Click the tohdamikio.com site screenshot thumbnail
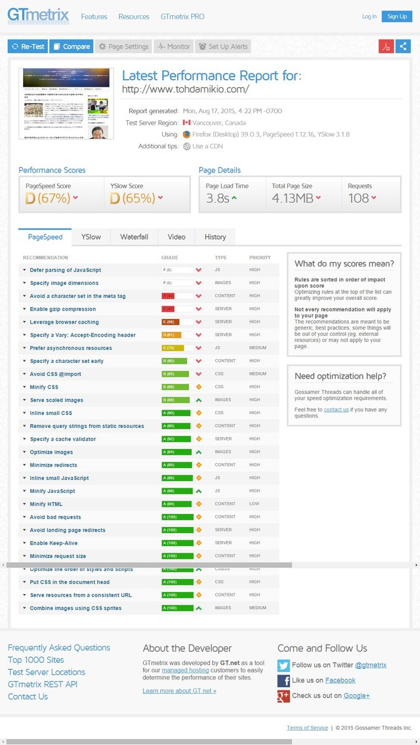The width and height of the screenshot is (420, 745). (x=66, y=104)
